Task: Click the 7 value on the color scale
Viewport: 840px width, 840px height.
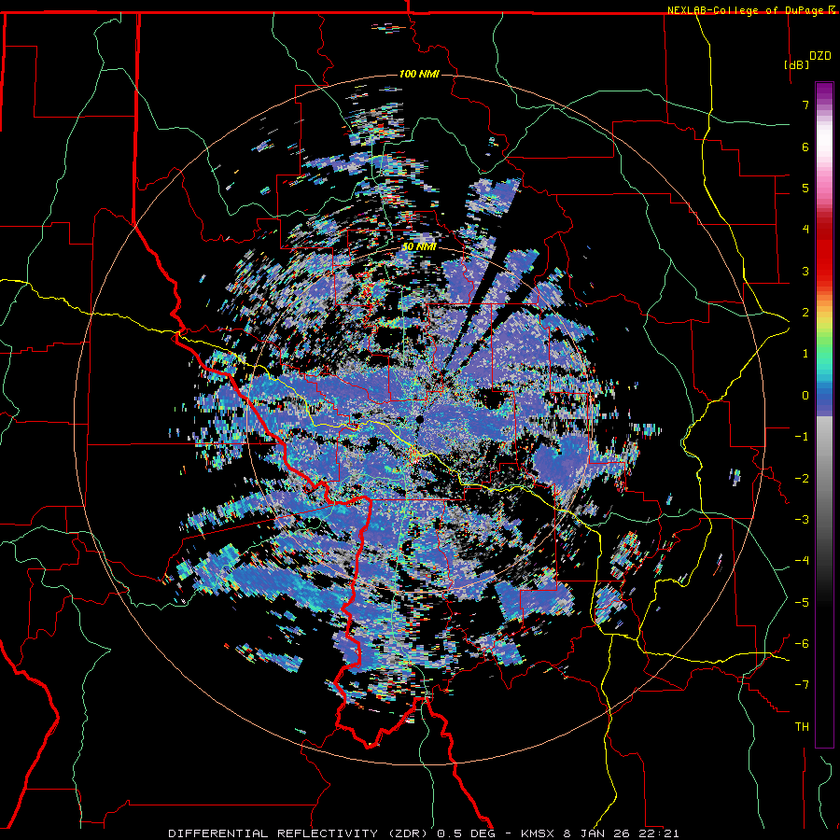Action: coord(805,105)
